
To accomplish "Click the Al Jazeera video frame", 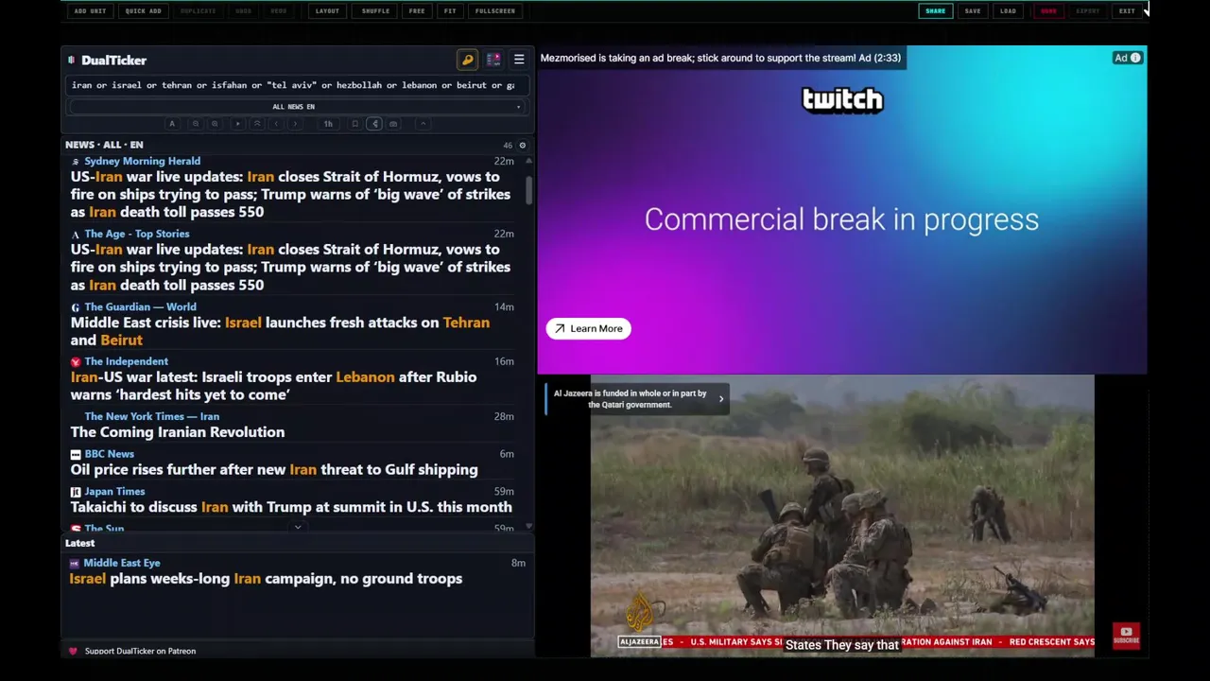I will (842, 515).
